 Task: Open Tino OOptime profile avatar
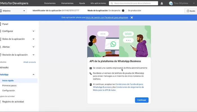coord(171,3)
